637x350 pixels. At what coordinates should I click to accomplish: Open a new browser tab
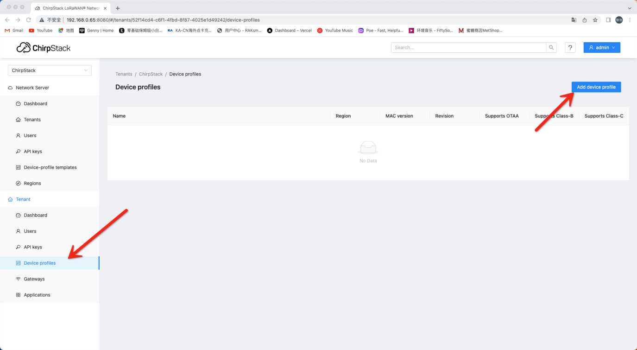pos(118,8)
